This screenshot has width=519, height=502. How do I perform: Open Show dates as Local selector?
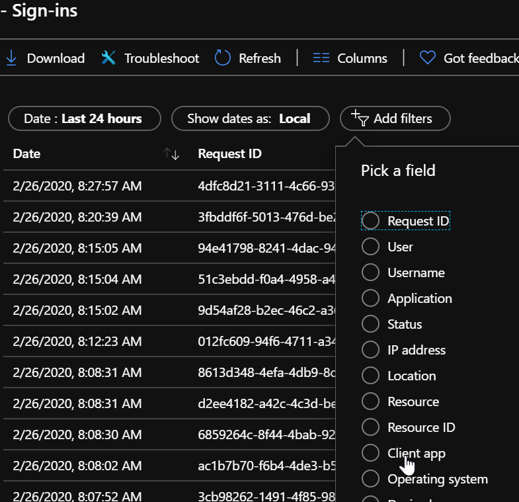coord(249,119)
